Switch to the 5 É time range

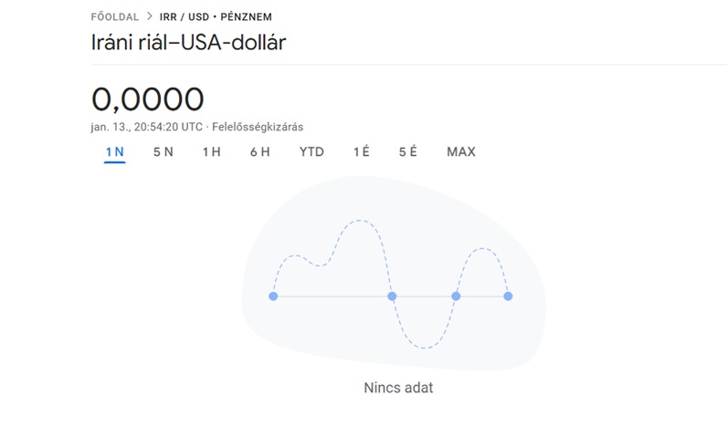click(407, 151)
